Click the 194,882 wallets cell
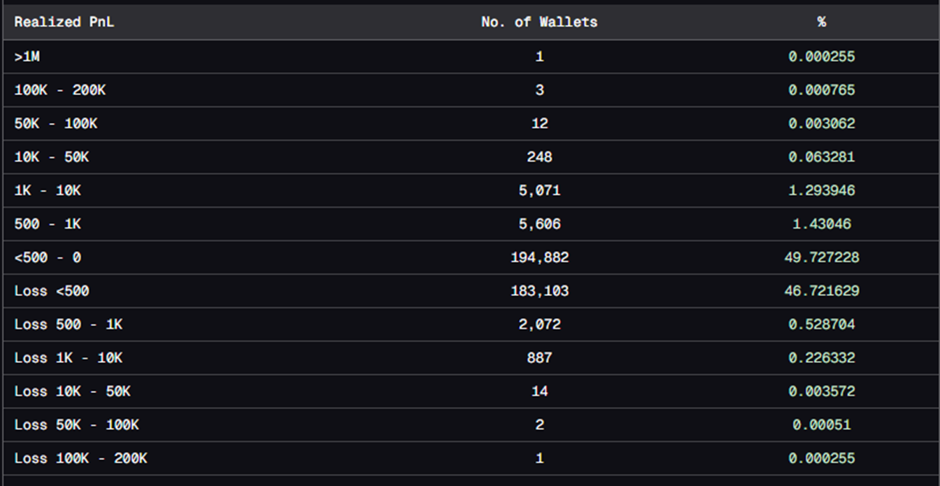Viewport: 940px width, 486px height. (x=539, y=258)
